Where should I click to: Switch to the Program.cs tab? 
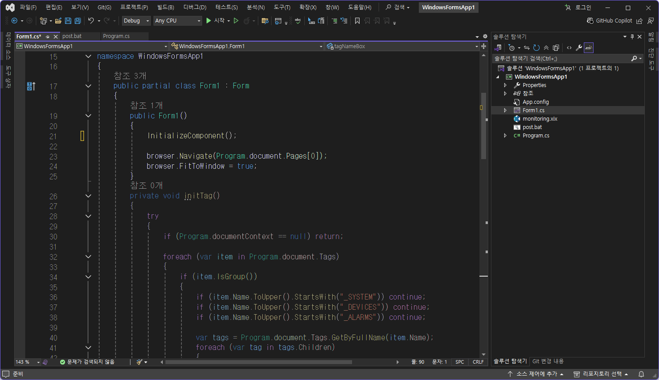click(116, 36)
